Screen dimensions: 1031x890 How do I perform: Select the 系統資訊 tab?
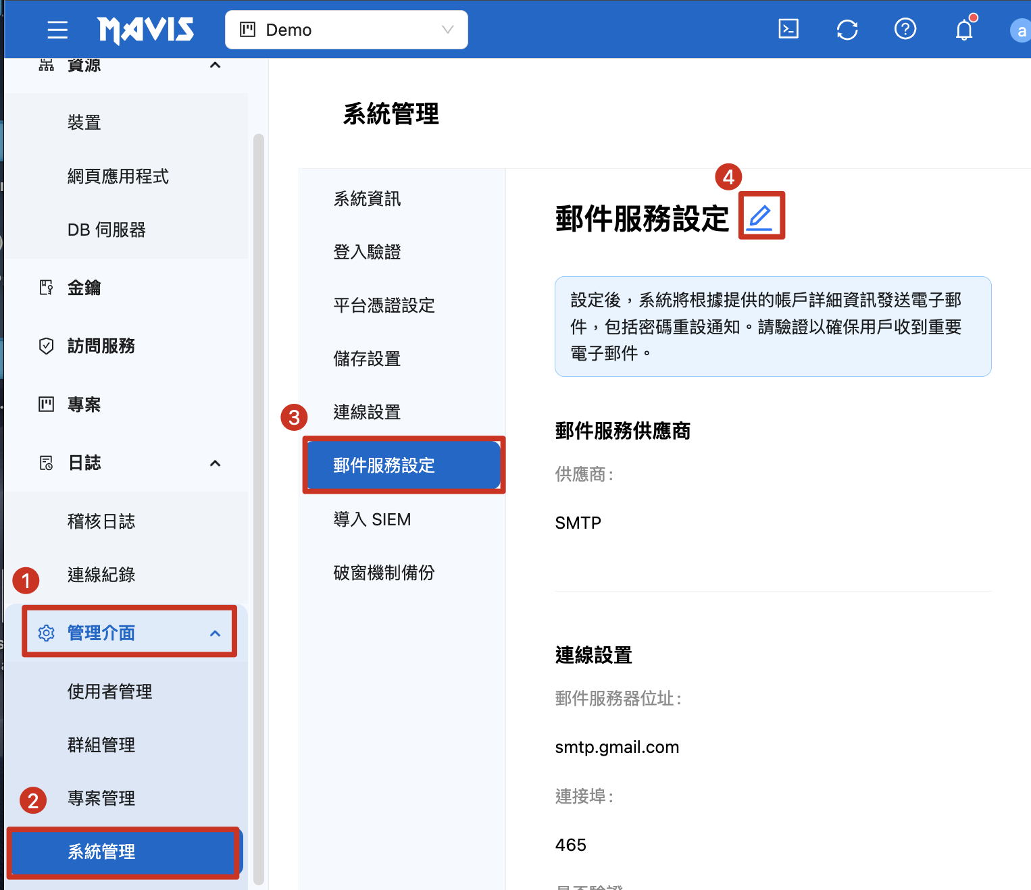click(x=367, y=199)
